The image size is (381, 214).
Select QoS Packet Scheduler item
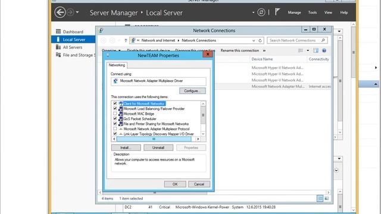pos(140,119)
